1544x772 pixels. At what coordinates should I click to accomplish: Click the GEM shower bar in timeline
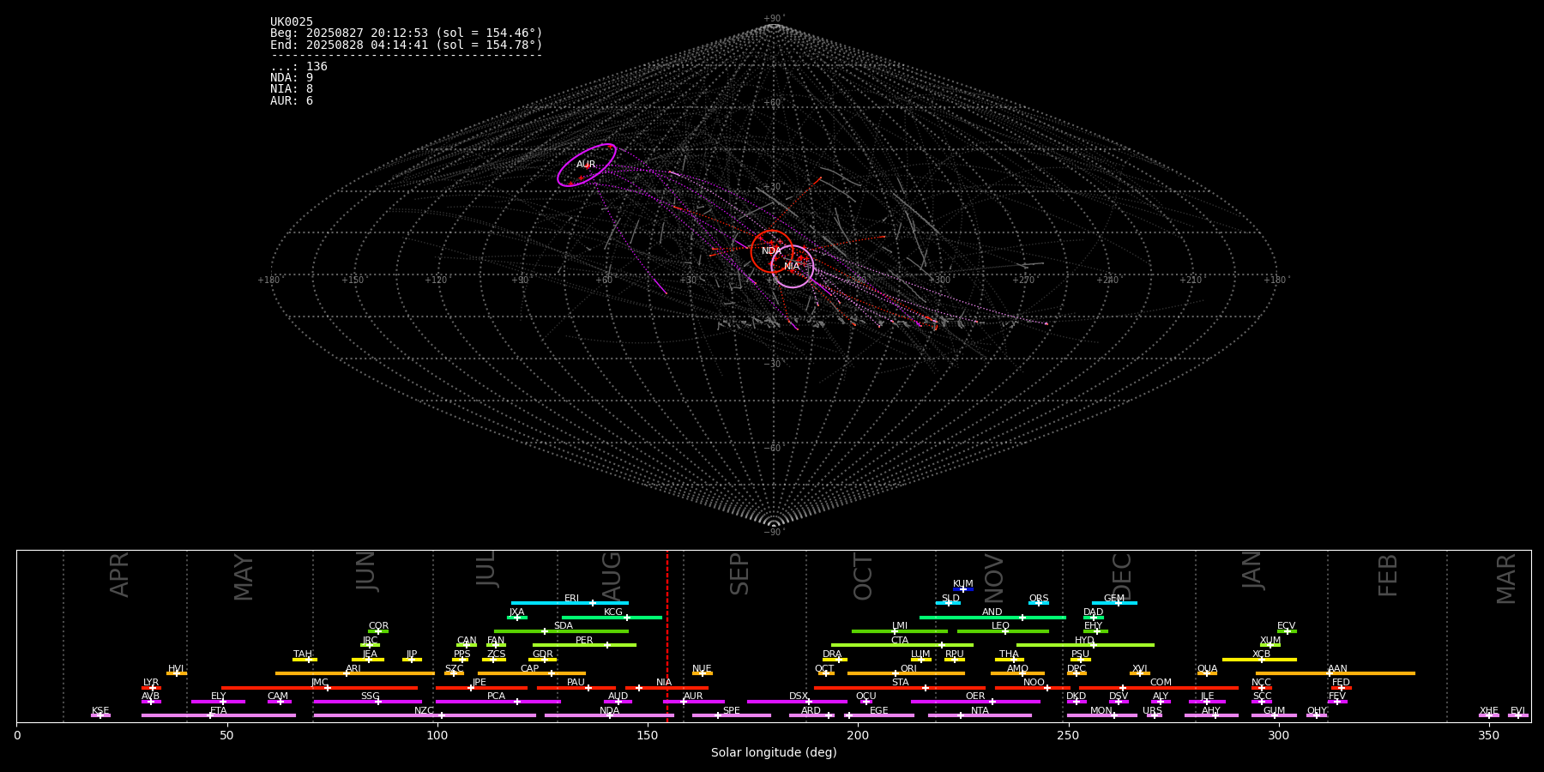click(x=1114, y=603)
